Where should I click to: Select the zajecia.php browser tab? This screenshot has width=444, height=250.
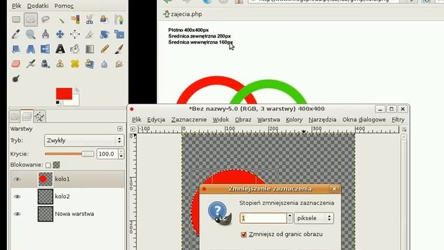point(182,14)
